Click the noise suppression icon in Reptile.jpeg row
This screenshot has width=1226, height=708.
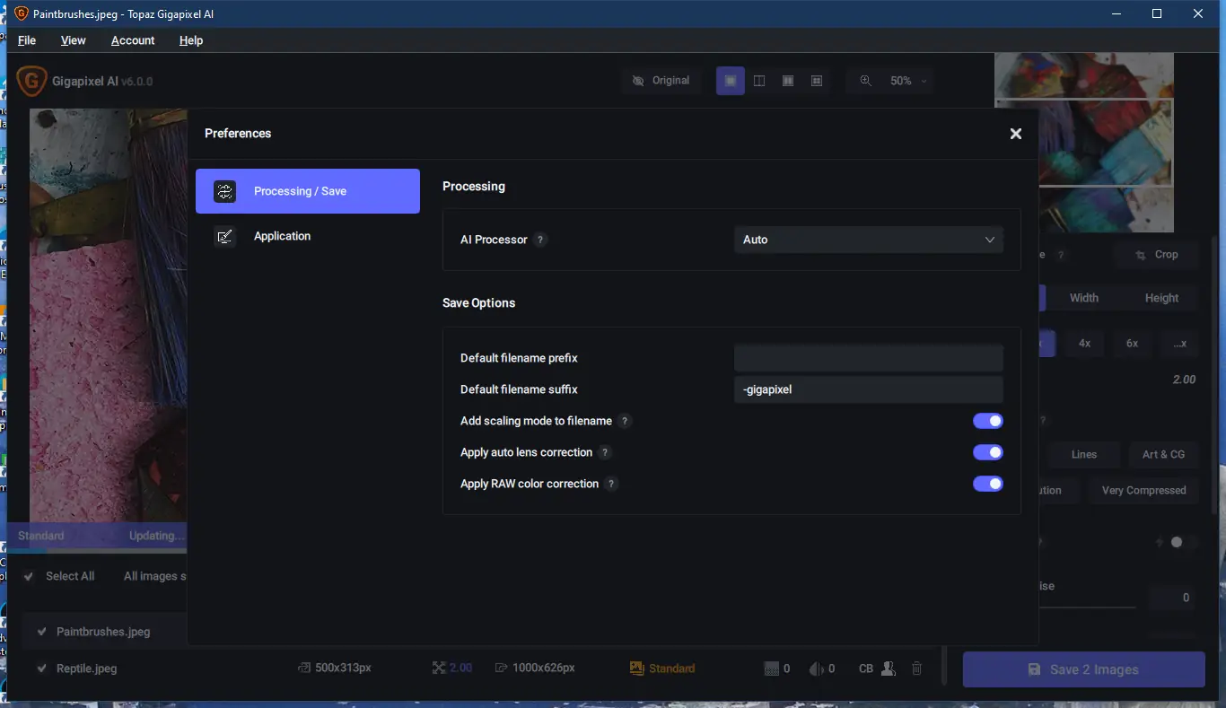[x=771, y=669]
